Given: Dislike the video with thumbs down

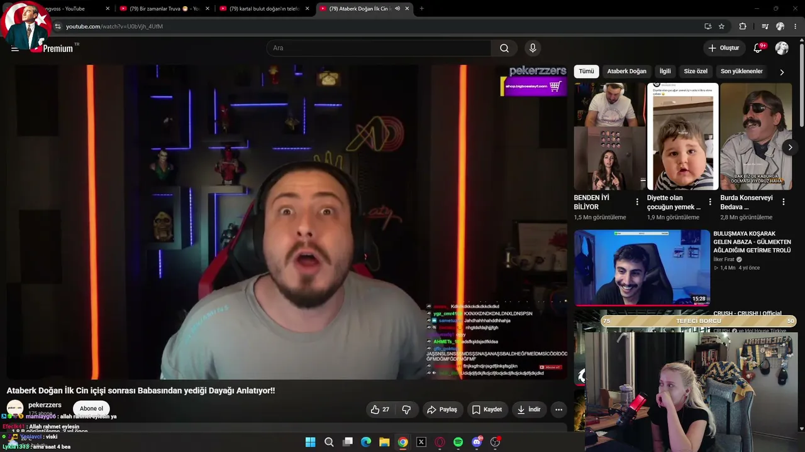Looking at the screenshot, I should click(x=406, y=409).
